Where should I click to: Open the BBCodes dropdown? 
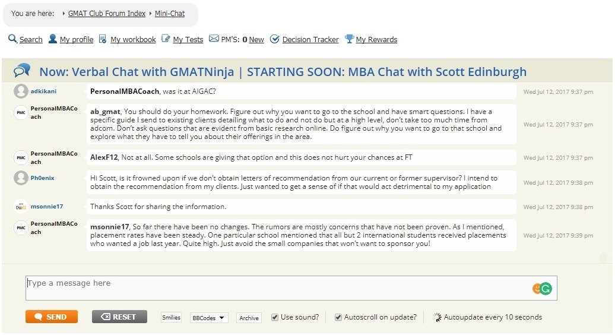tap(209, 318)
